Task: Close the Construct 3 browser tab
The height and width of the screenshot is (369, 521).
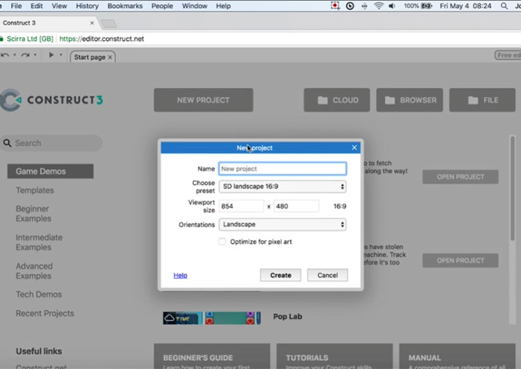Action: 92,23
